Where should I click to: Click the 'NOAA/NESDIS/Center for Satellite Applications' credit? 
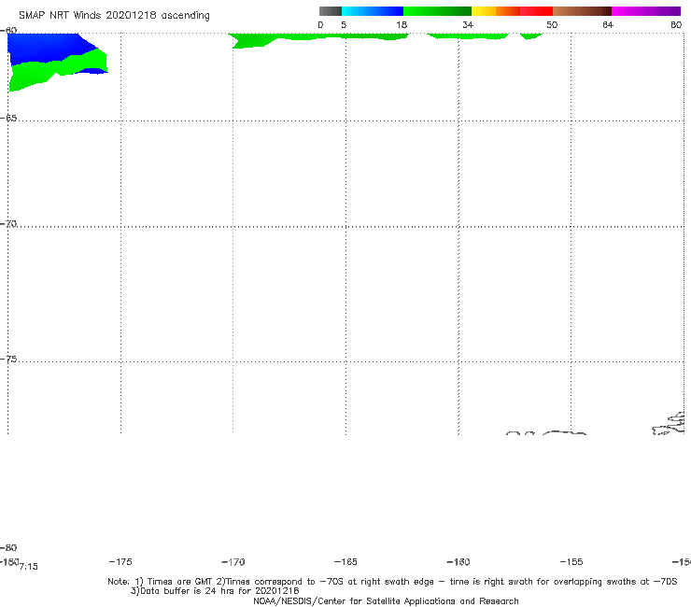[386, 600]
